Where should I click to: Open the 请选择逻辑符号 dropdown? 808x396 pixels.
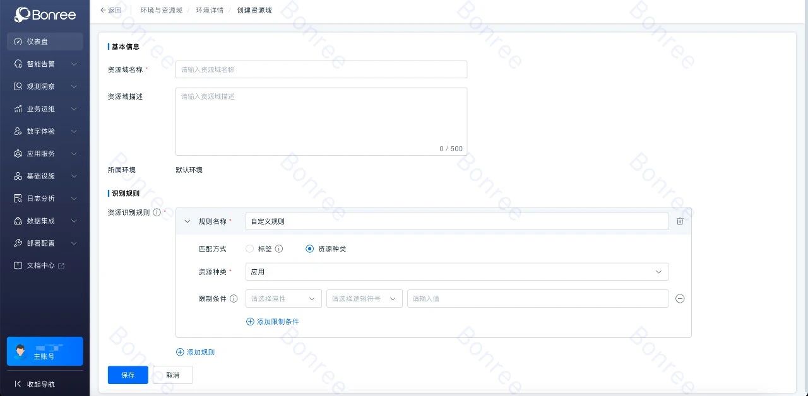[364, 299]
